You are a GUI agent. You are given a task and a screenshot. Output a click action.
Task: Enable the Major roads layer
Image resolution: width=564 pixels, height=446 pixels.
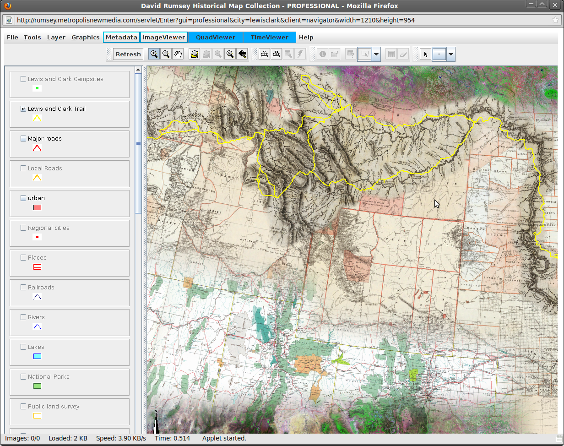(23, 138)
